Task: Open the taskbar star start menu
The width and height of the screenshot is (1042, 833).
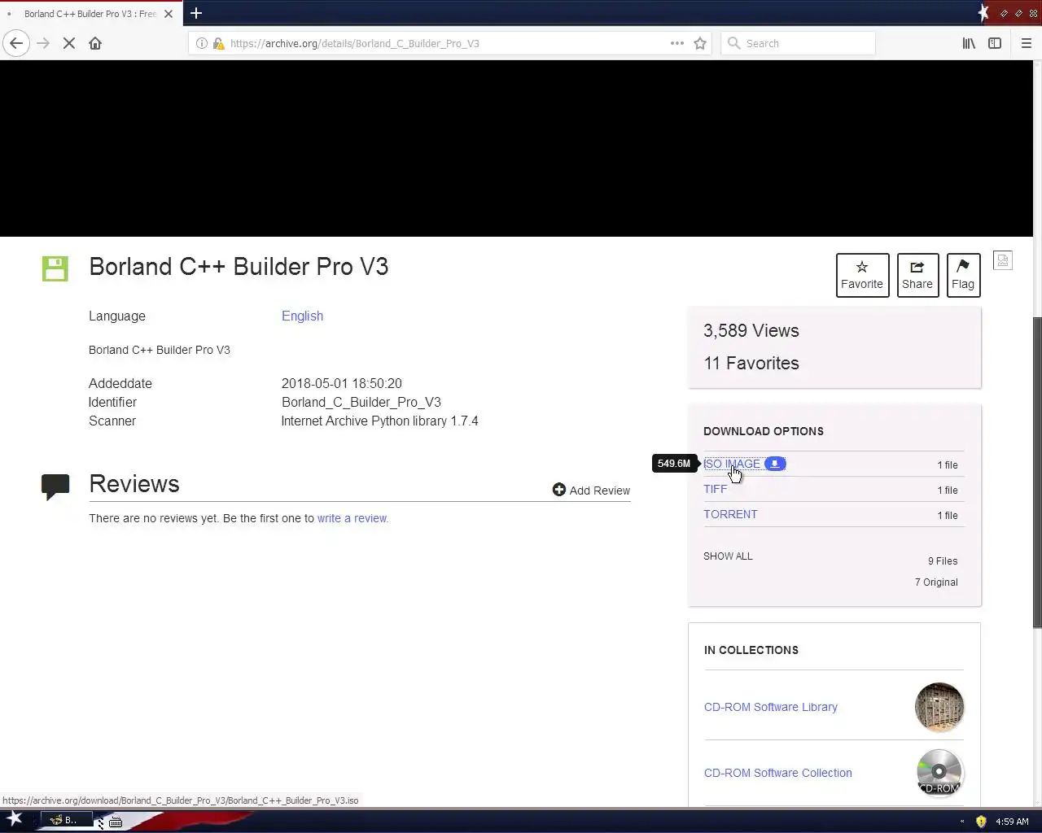Action: tap(15, 819)
